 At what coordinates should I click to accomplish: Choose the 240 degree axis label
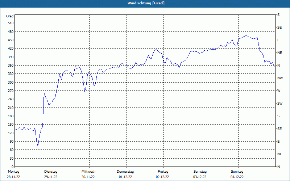(11, 99)
